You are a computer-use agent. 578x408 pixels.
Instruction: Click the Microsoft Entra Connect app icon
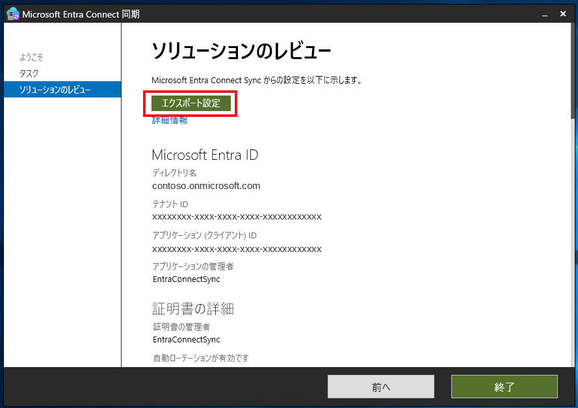click(x=12, y=14)
